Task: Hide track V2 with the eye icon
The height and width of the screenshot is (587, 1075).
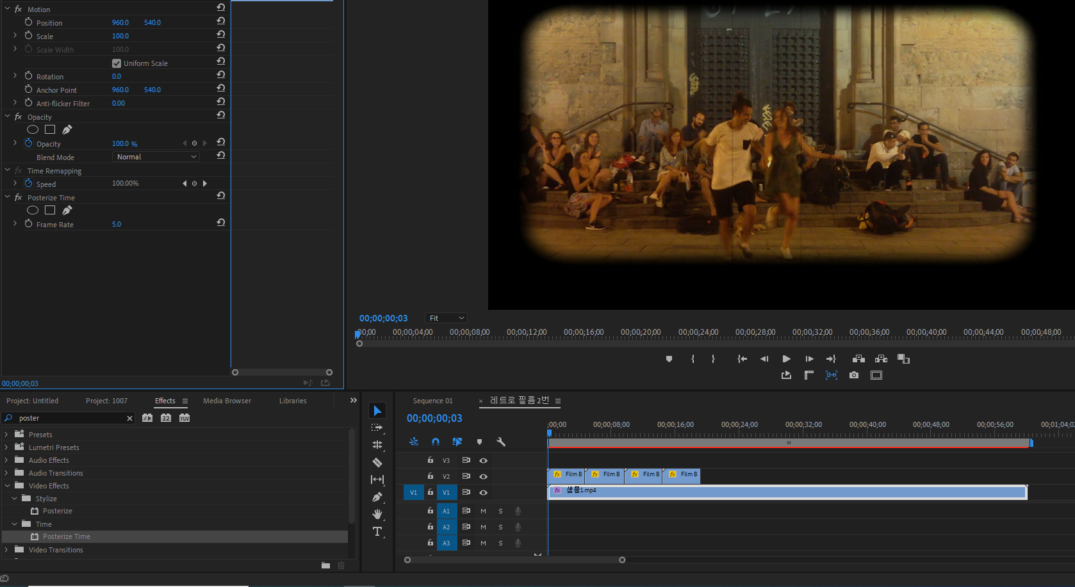Action: pyautogui.click(x=484, y=476)
